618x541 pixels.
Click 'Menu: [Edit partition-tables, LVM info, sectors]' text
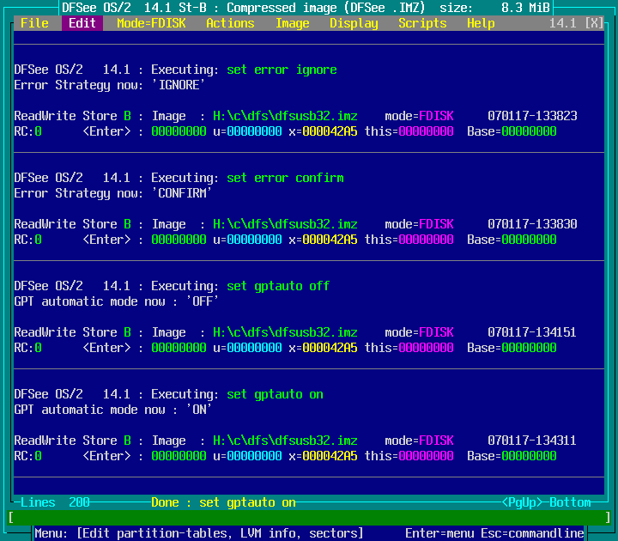pyautogui.click(x=198, y=533)
